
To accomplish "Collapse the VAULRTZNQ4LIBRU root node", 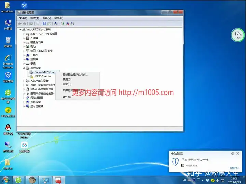I will point(20,29).
